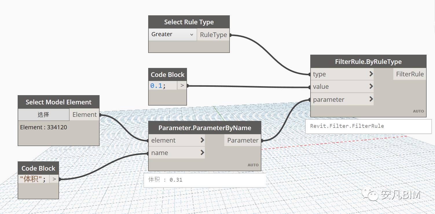Click the chevron on the type port
Screen dimensions: 435x214
tap(371, 74)
